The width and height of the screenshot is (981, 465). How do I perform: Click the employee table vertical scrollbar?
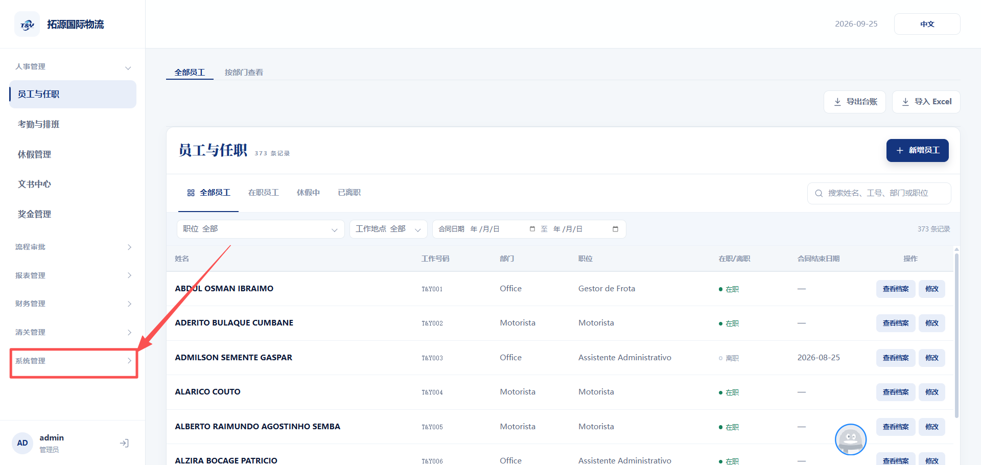[956, 335]
